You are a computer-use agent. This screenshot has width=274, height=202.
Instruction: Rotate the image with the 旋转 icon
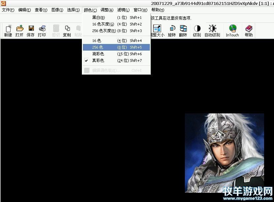click(172, 31)
